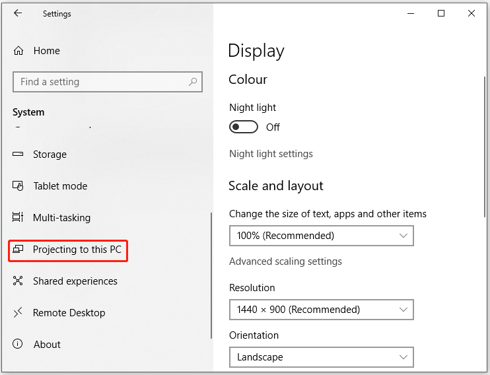Click the Home house icon
This screenshot has width=490, height=375.
point(18,51)
